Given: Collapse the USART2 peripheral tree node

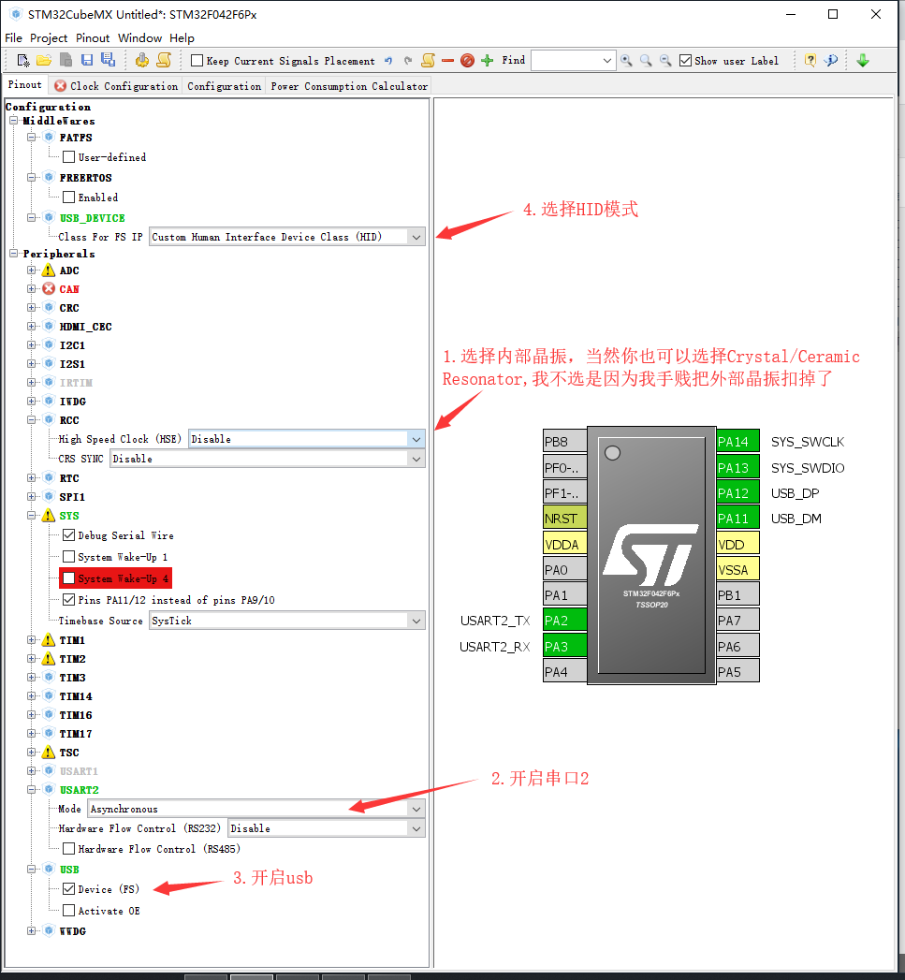Looking at the screenshot, I should click(31, 789).
